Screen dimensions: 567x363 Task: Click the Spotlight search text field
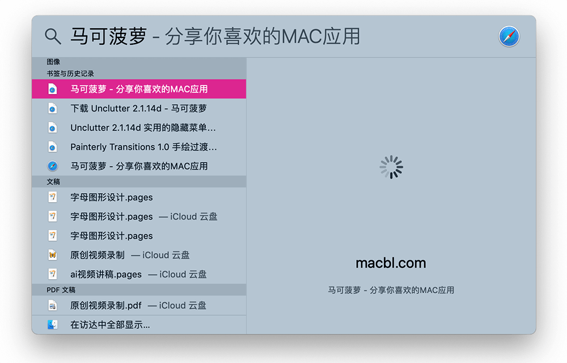click(278, 36)
